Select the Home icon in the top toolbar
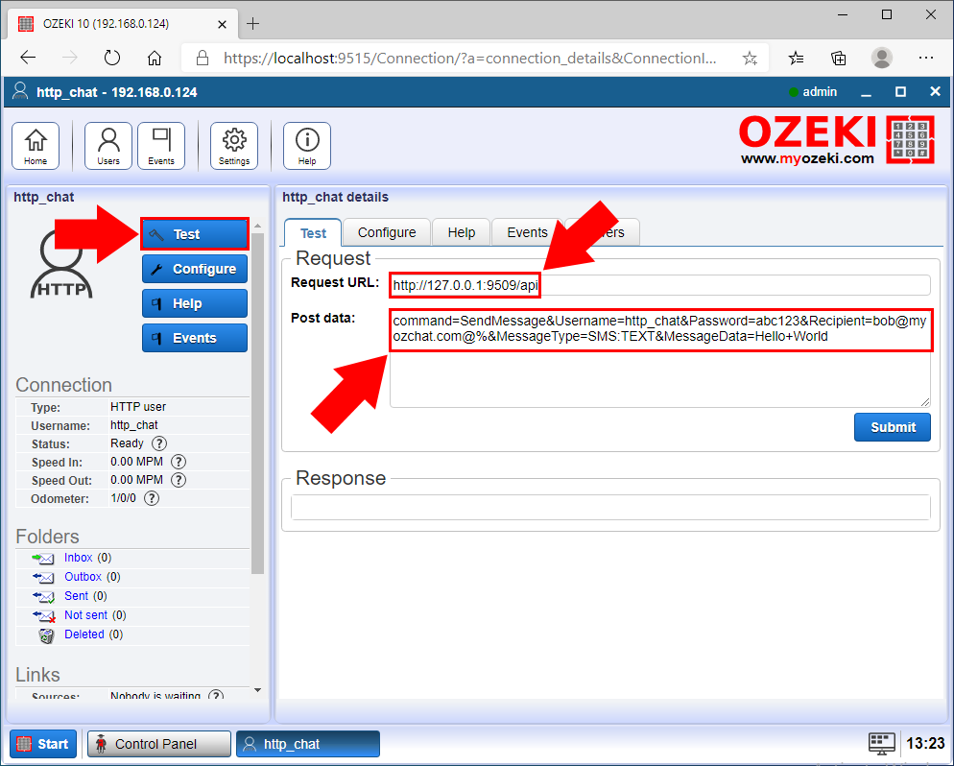 click(x=35, y=145)
